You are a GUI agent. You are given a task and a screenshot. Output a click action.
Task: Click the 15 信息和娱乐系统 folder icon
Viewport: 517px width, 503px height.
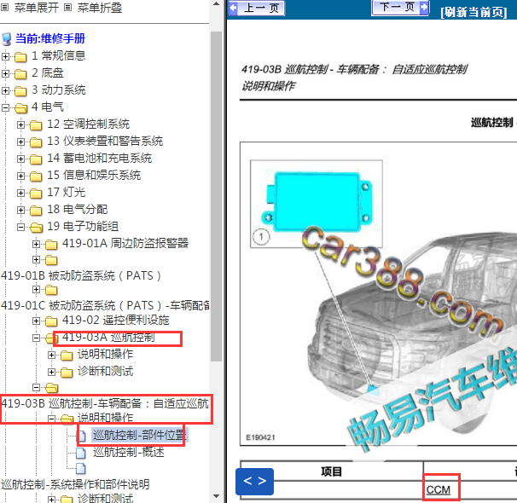36,176
